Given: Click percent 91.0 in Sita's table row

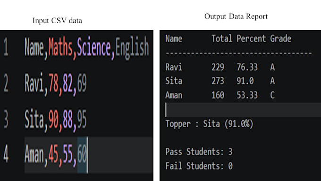Looking at the screenshot, I should point(245,81).
